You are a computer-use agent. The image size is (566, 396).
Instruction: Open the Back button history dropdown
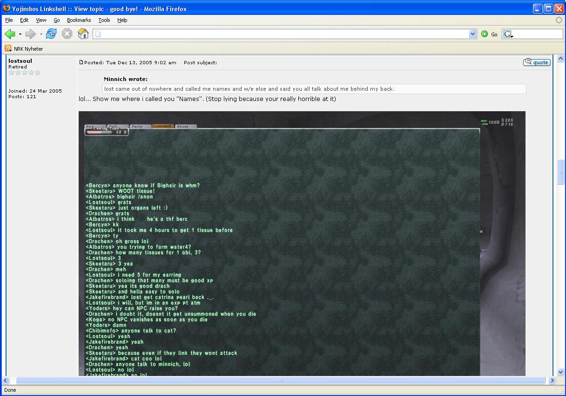(x=20, y=34)
